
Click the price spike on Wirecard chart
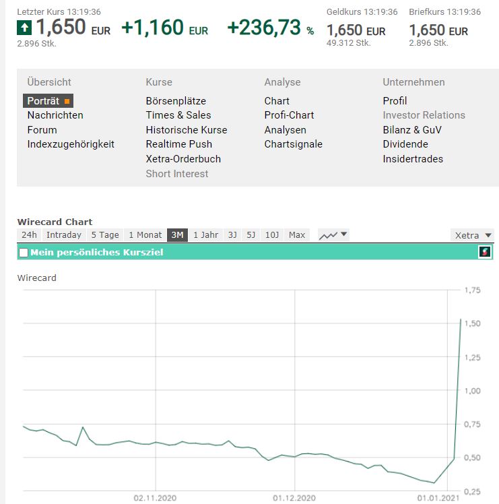tap(461, 320)
